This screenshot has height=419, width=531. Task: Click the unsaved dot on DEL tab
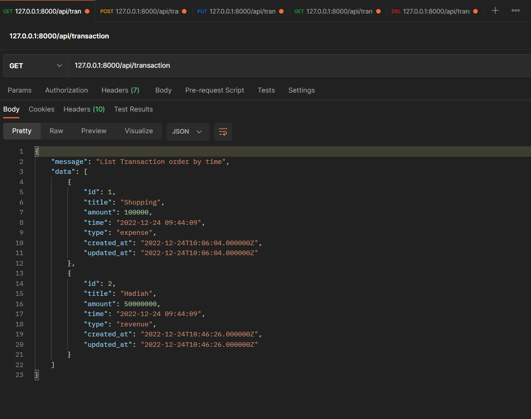[x=475, y=11]
